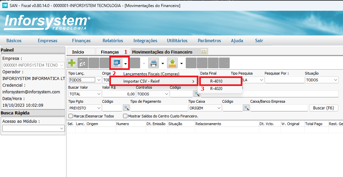Click the Código field beside Contratos
This screenshot has height=177, width=343.
point(181,94)
